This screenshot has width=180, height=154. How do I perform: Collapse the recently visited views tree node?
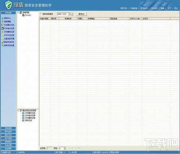pos(18,110)
